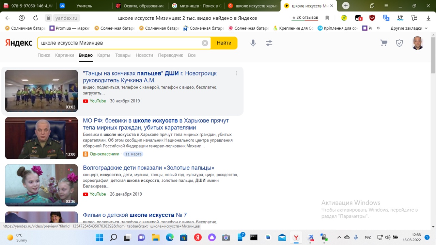Image resolution: width=436 pixels, height=245 pixels.
Task: Open the Крепление для Со bookmark
Action: (293, 28)
